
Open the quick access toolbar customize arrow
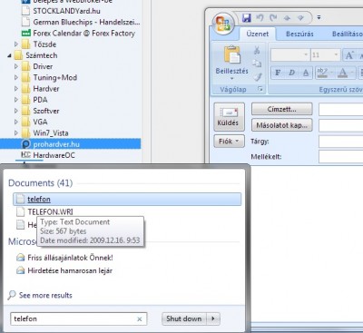319,18
